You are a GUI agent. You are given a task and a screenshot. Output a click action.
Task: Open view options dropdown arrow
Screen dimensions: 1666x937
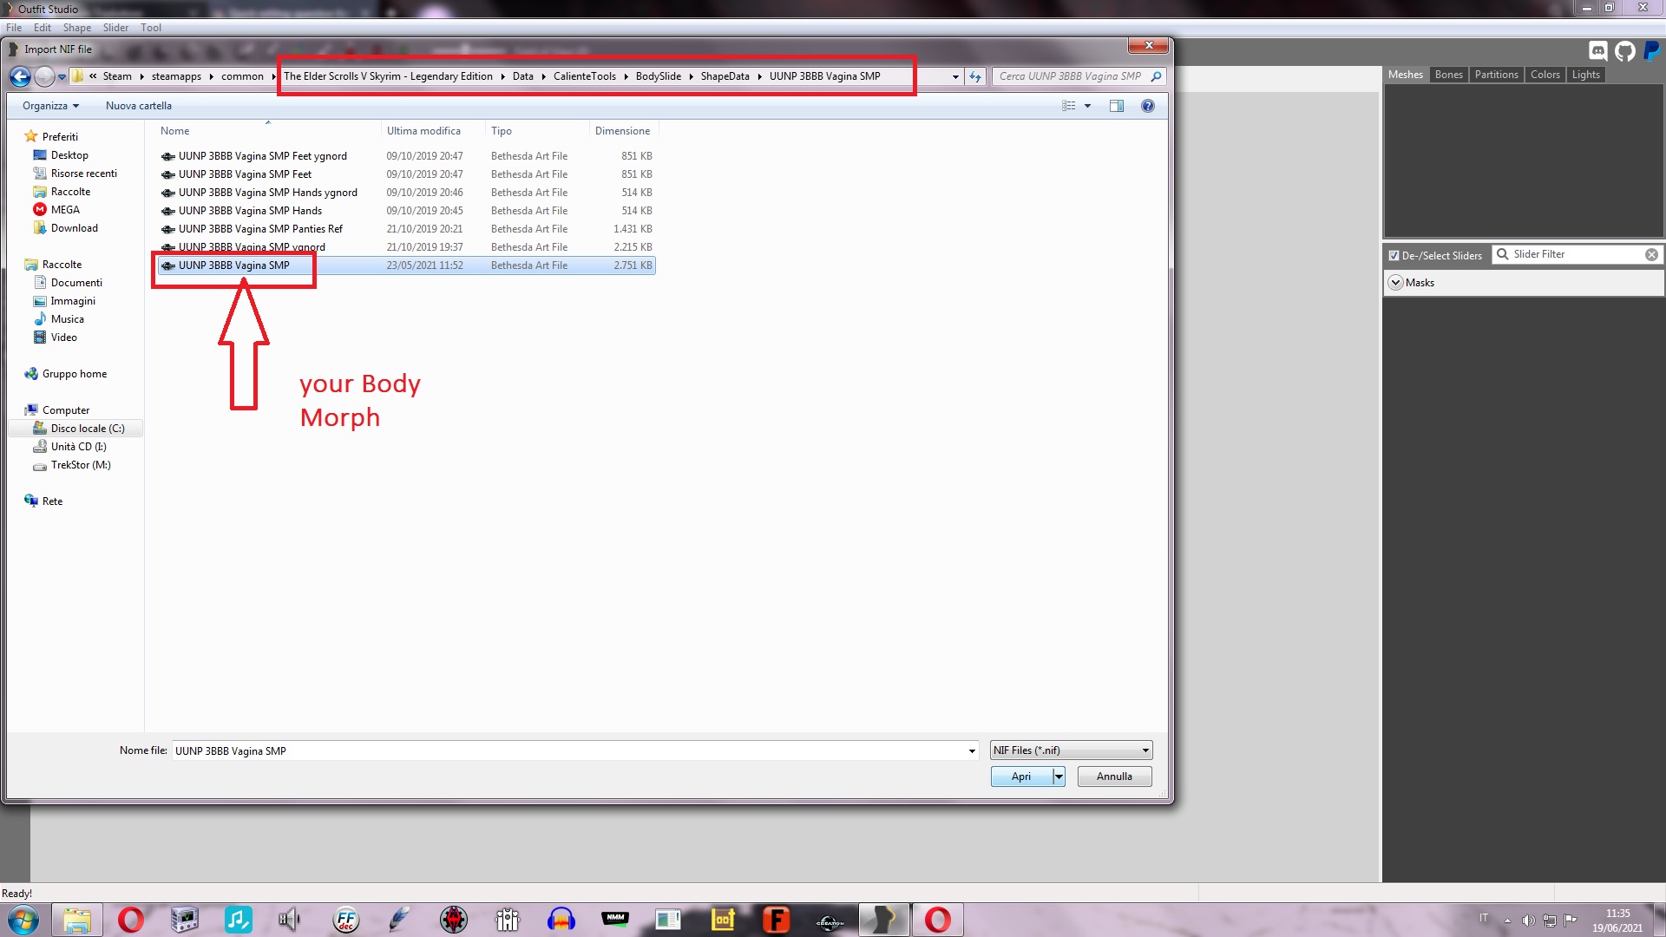coord(1087,106)
